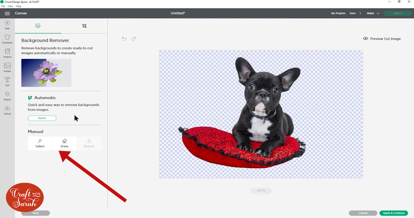Screen dimensions: 414x218
Task: Click the Upload icon in the sidebar
Action: point(7,109)
